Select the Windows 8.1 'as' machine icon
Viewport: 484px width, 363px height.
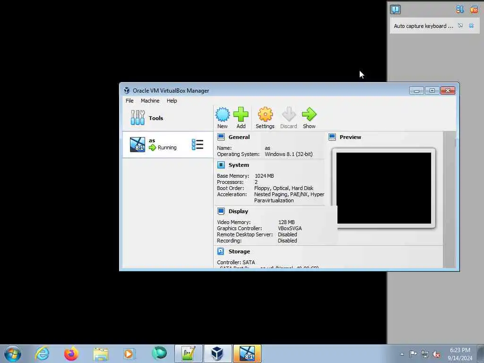(138, 145)
